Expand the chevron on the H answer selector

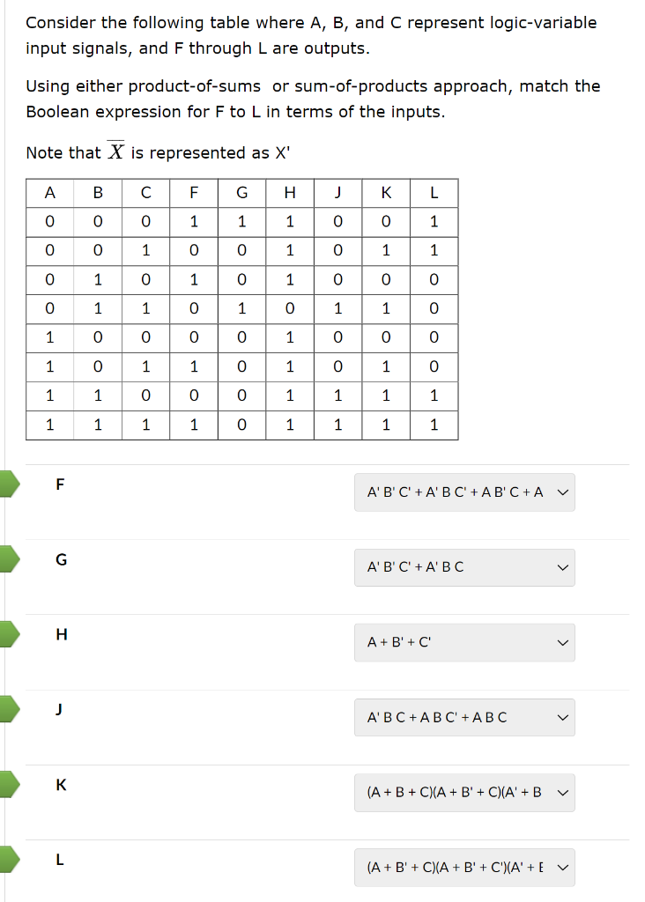click(x=564, y=642)
